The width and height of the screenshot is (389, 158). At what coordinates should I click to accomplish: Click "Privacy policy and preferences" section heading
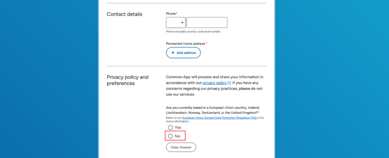(x=127, y=80)
